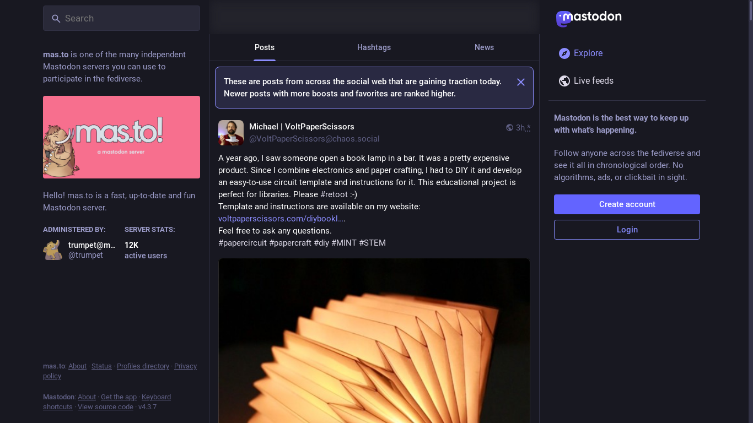Open Michael | VoltPaperScissors profile name
The height and width of the screenshot is (423, 753).
(302, 127)
